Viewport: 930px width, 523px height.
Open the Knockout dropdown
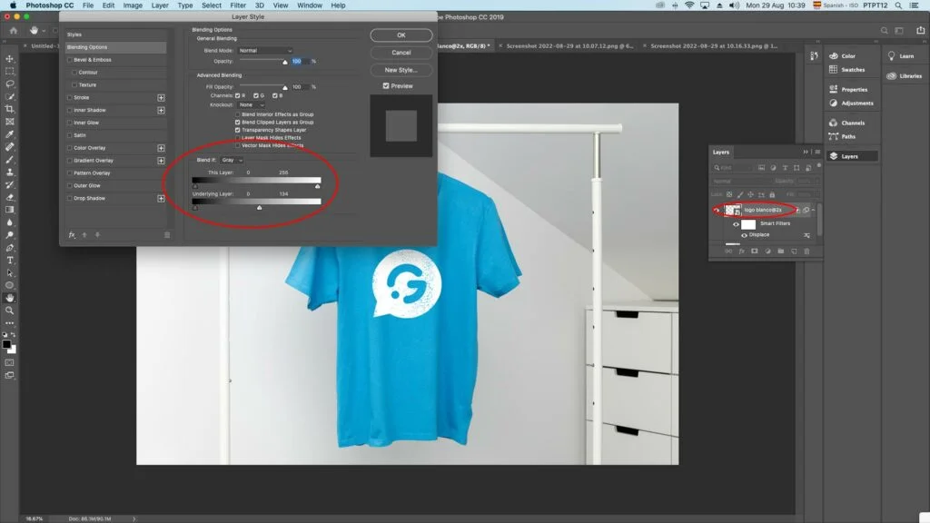[252, 105]
